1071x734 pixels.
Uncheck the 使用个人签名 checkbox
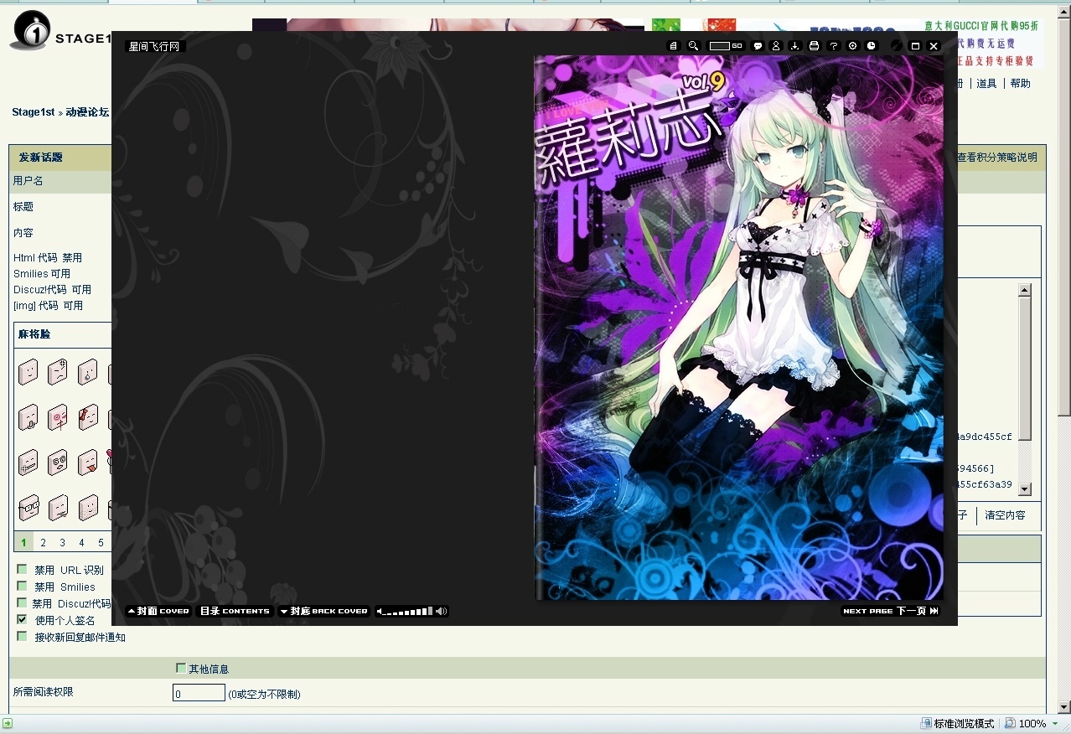click(x=22, y=620)
